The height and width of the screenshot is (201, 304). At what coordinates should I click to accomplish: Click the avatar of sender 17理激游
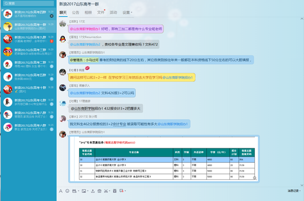pos(62,103)
